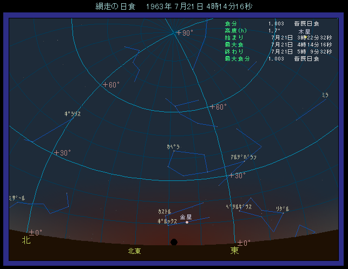Select the Capella (カペラ) star label
Image resolution: width=348 pixels, height=269 pixels.
coord(173,147)
